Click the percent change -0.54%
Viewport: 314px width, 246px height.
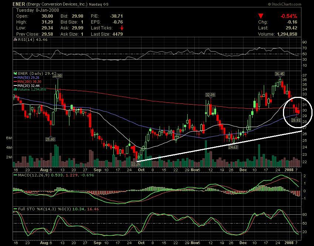pos(289,16)
